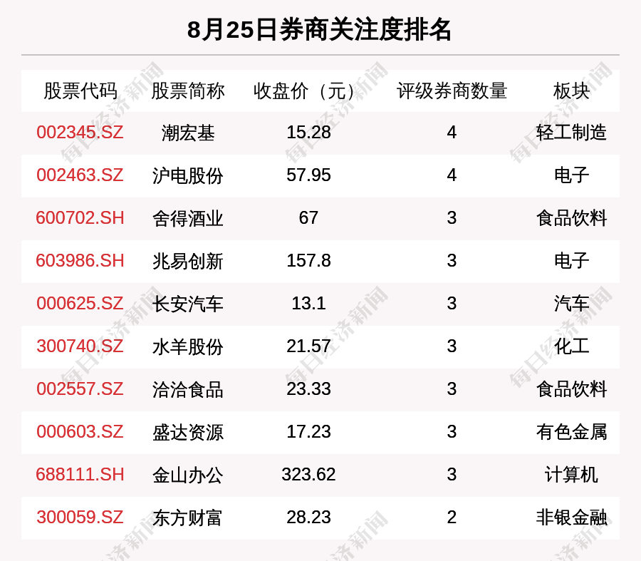Viewport: 641px width, 561px height.
Task: Click broker count 3 in 盛达资源 row
Action: (x=452, y=432)
